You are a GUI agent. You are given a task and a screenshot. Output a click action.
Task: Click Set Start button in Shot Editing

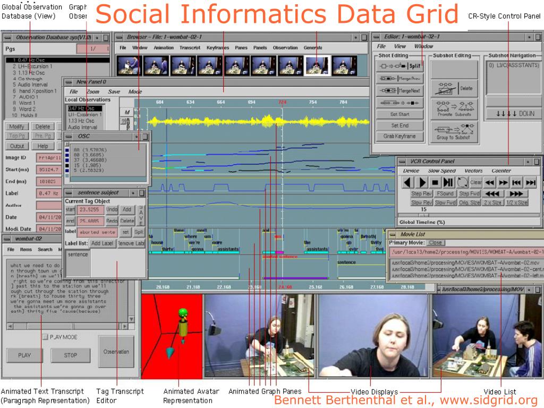coord(399,114)
